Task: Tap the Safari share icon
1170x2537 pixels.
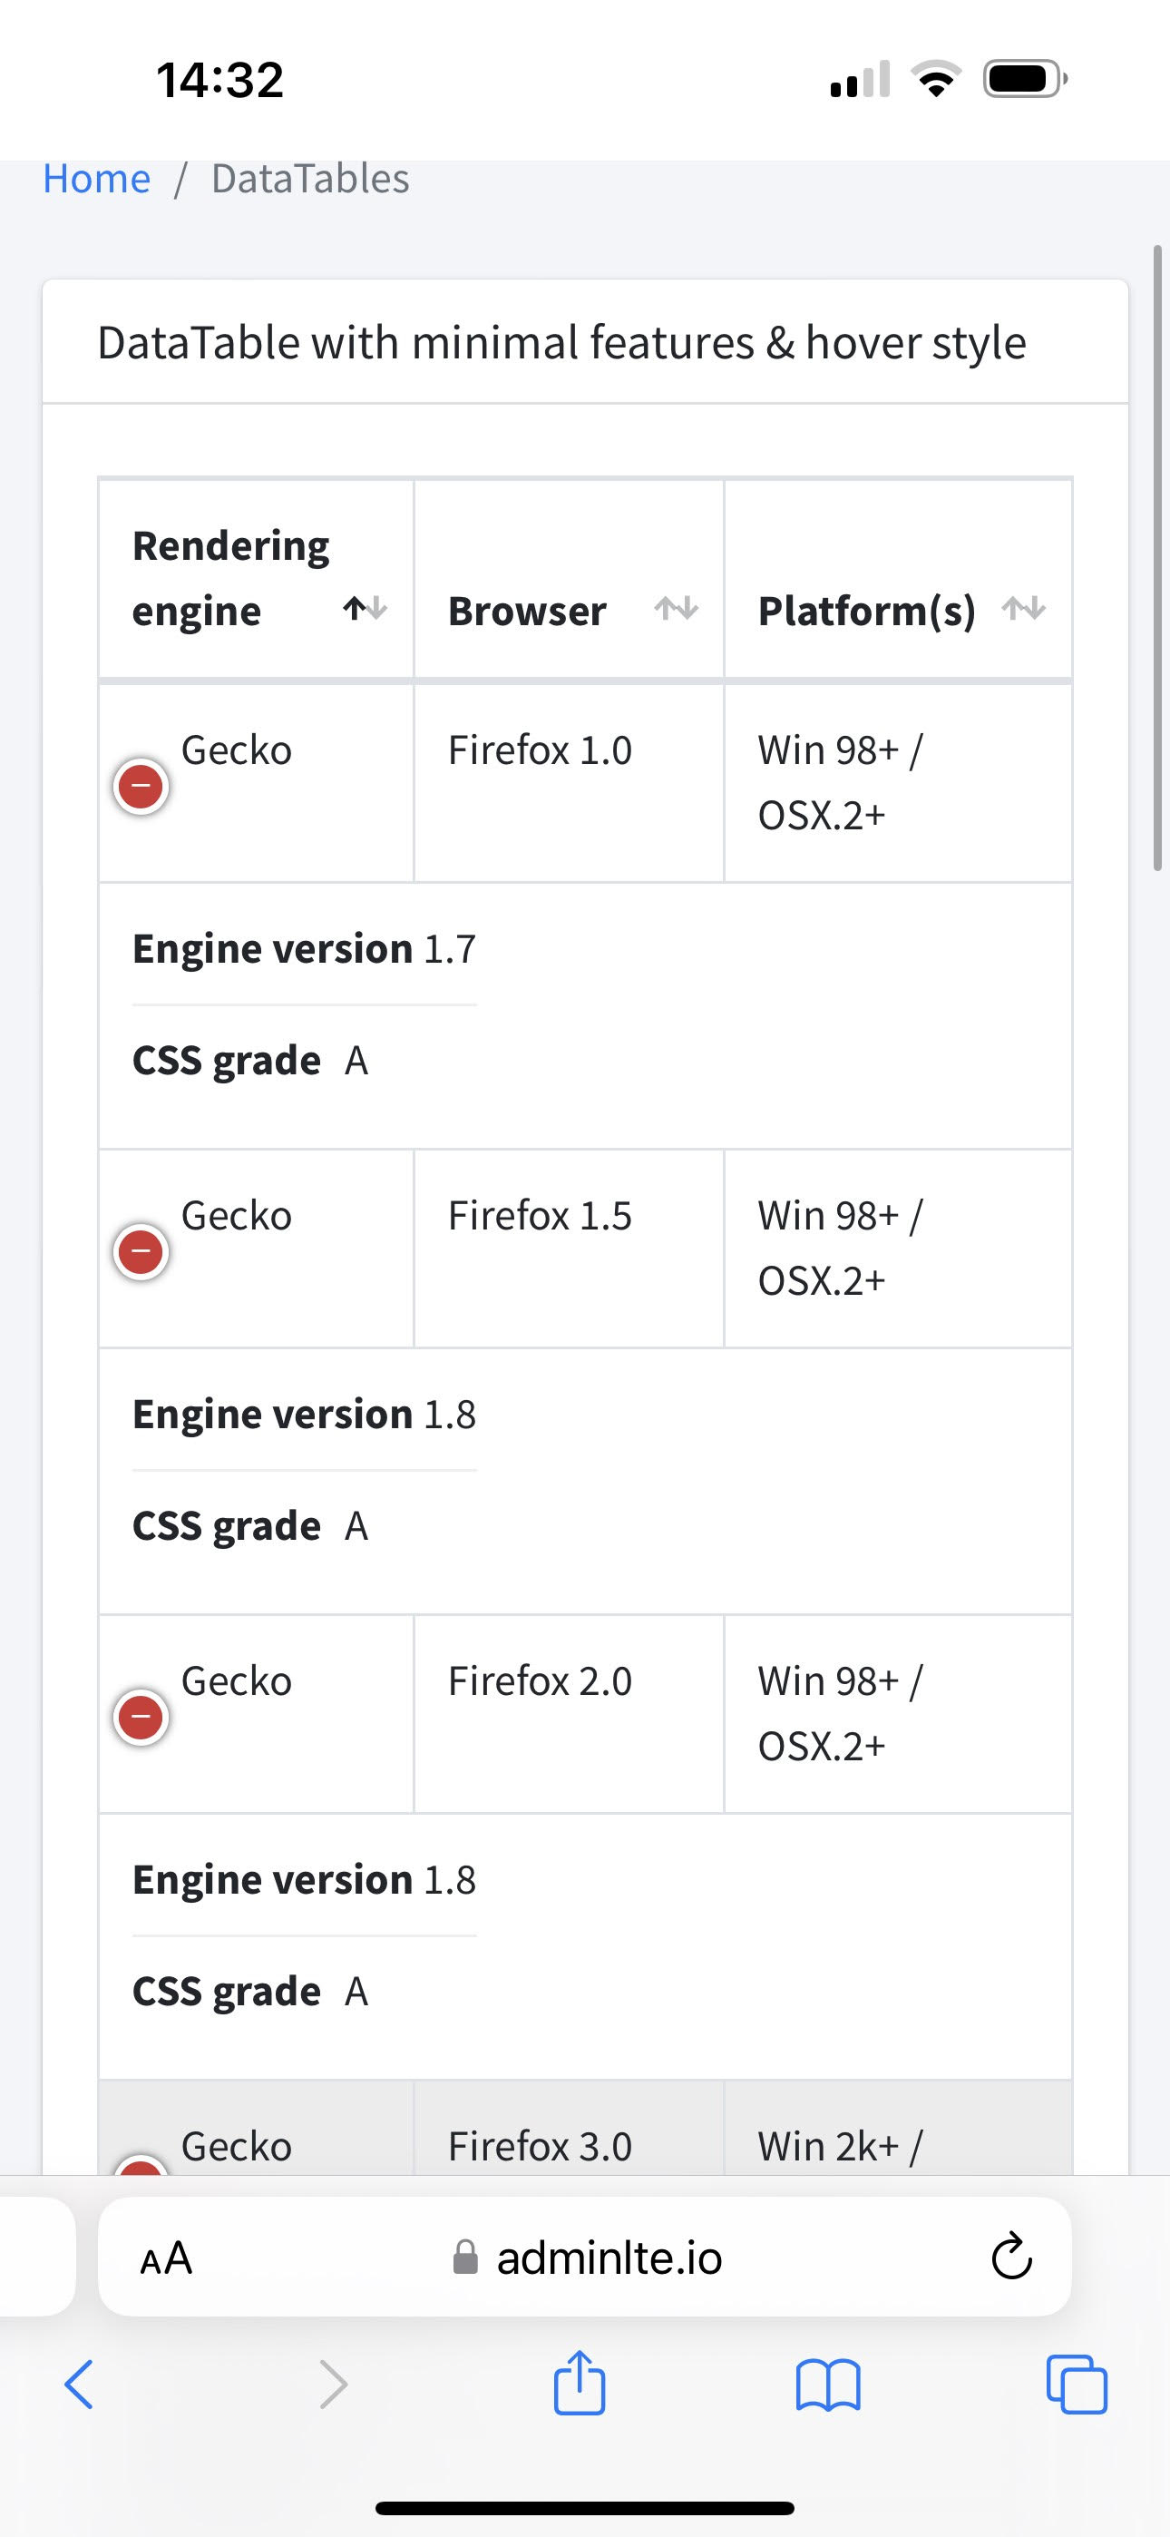Action: (x=580, y=2384)
